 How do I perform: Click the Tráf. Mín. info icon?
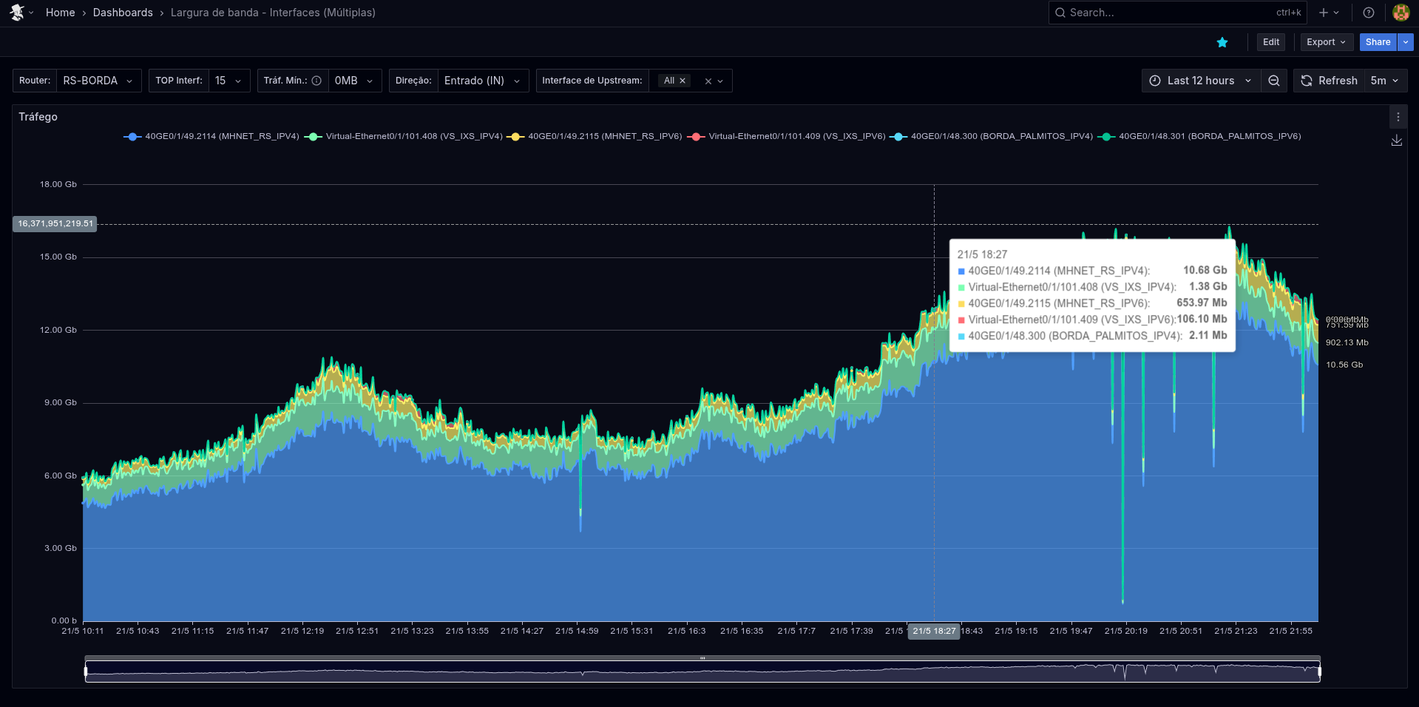pos(316,81)
